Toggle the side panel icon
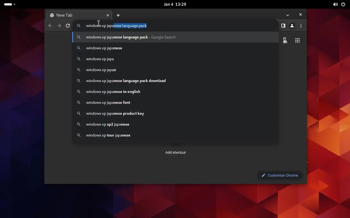 (283, 26)
